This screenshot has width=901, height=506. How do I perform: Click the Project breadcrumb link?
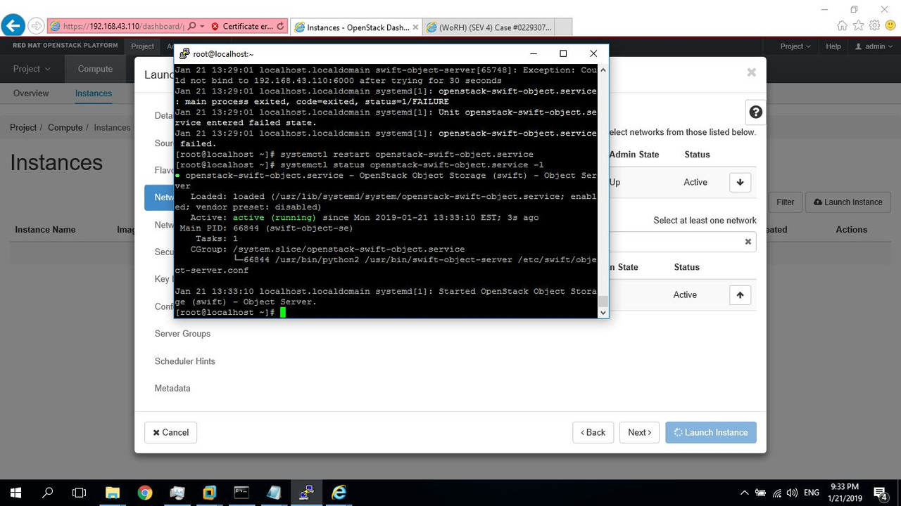[23, 128]
